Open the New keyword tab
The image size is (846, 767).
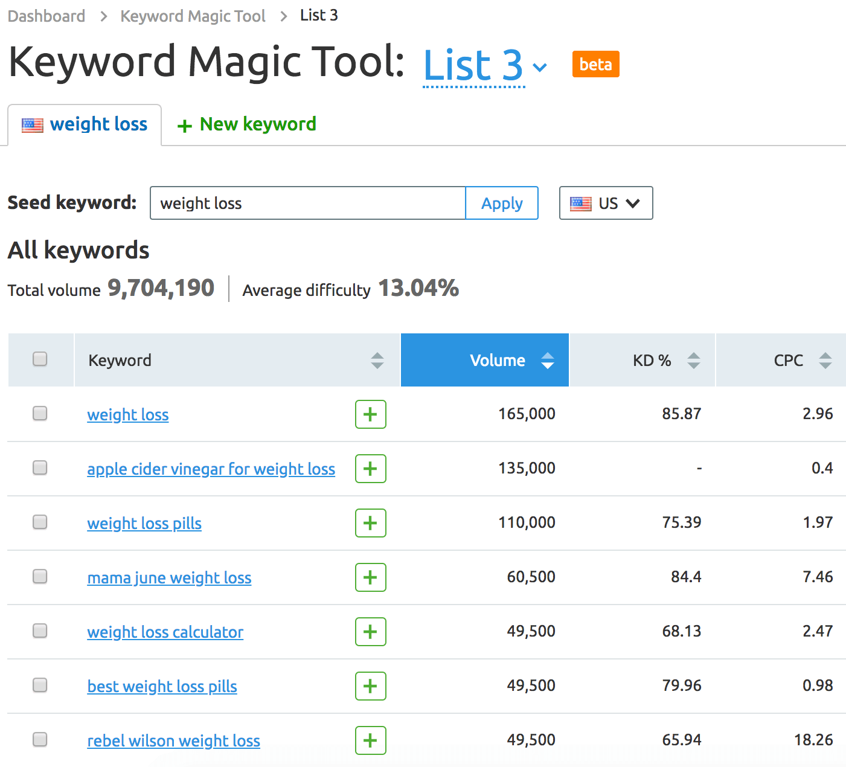click(246, 124)
